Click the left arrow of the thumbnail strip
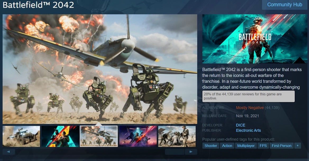Screen dimensions: 309x161 [9, 152]
